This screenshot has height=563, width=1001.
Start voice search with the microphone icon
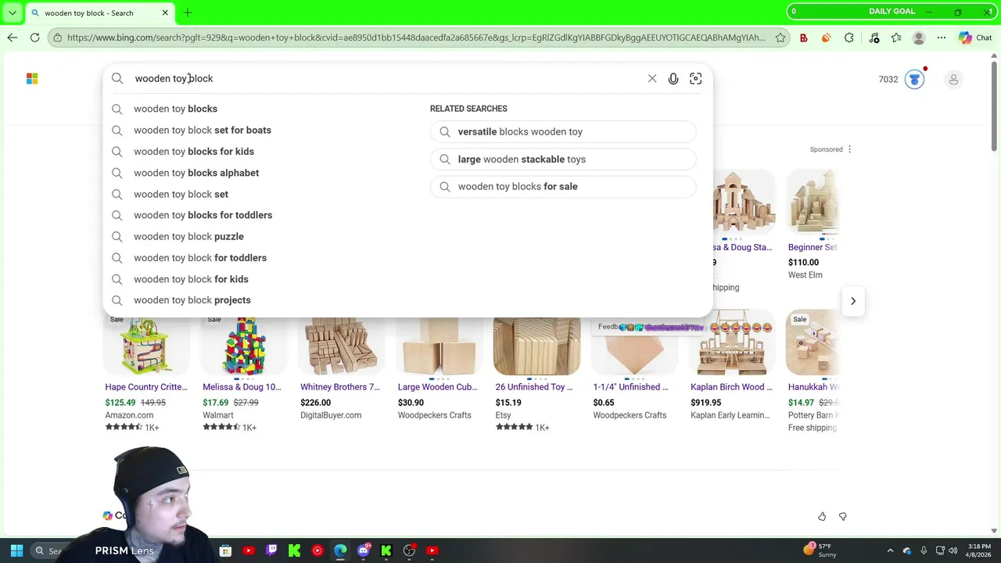pyautogui.click(x=673, y=78)
